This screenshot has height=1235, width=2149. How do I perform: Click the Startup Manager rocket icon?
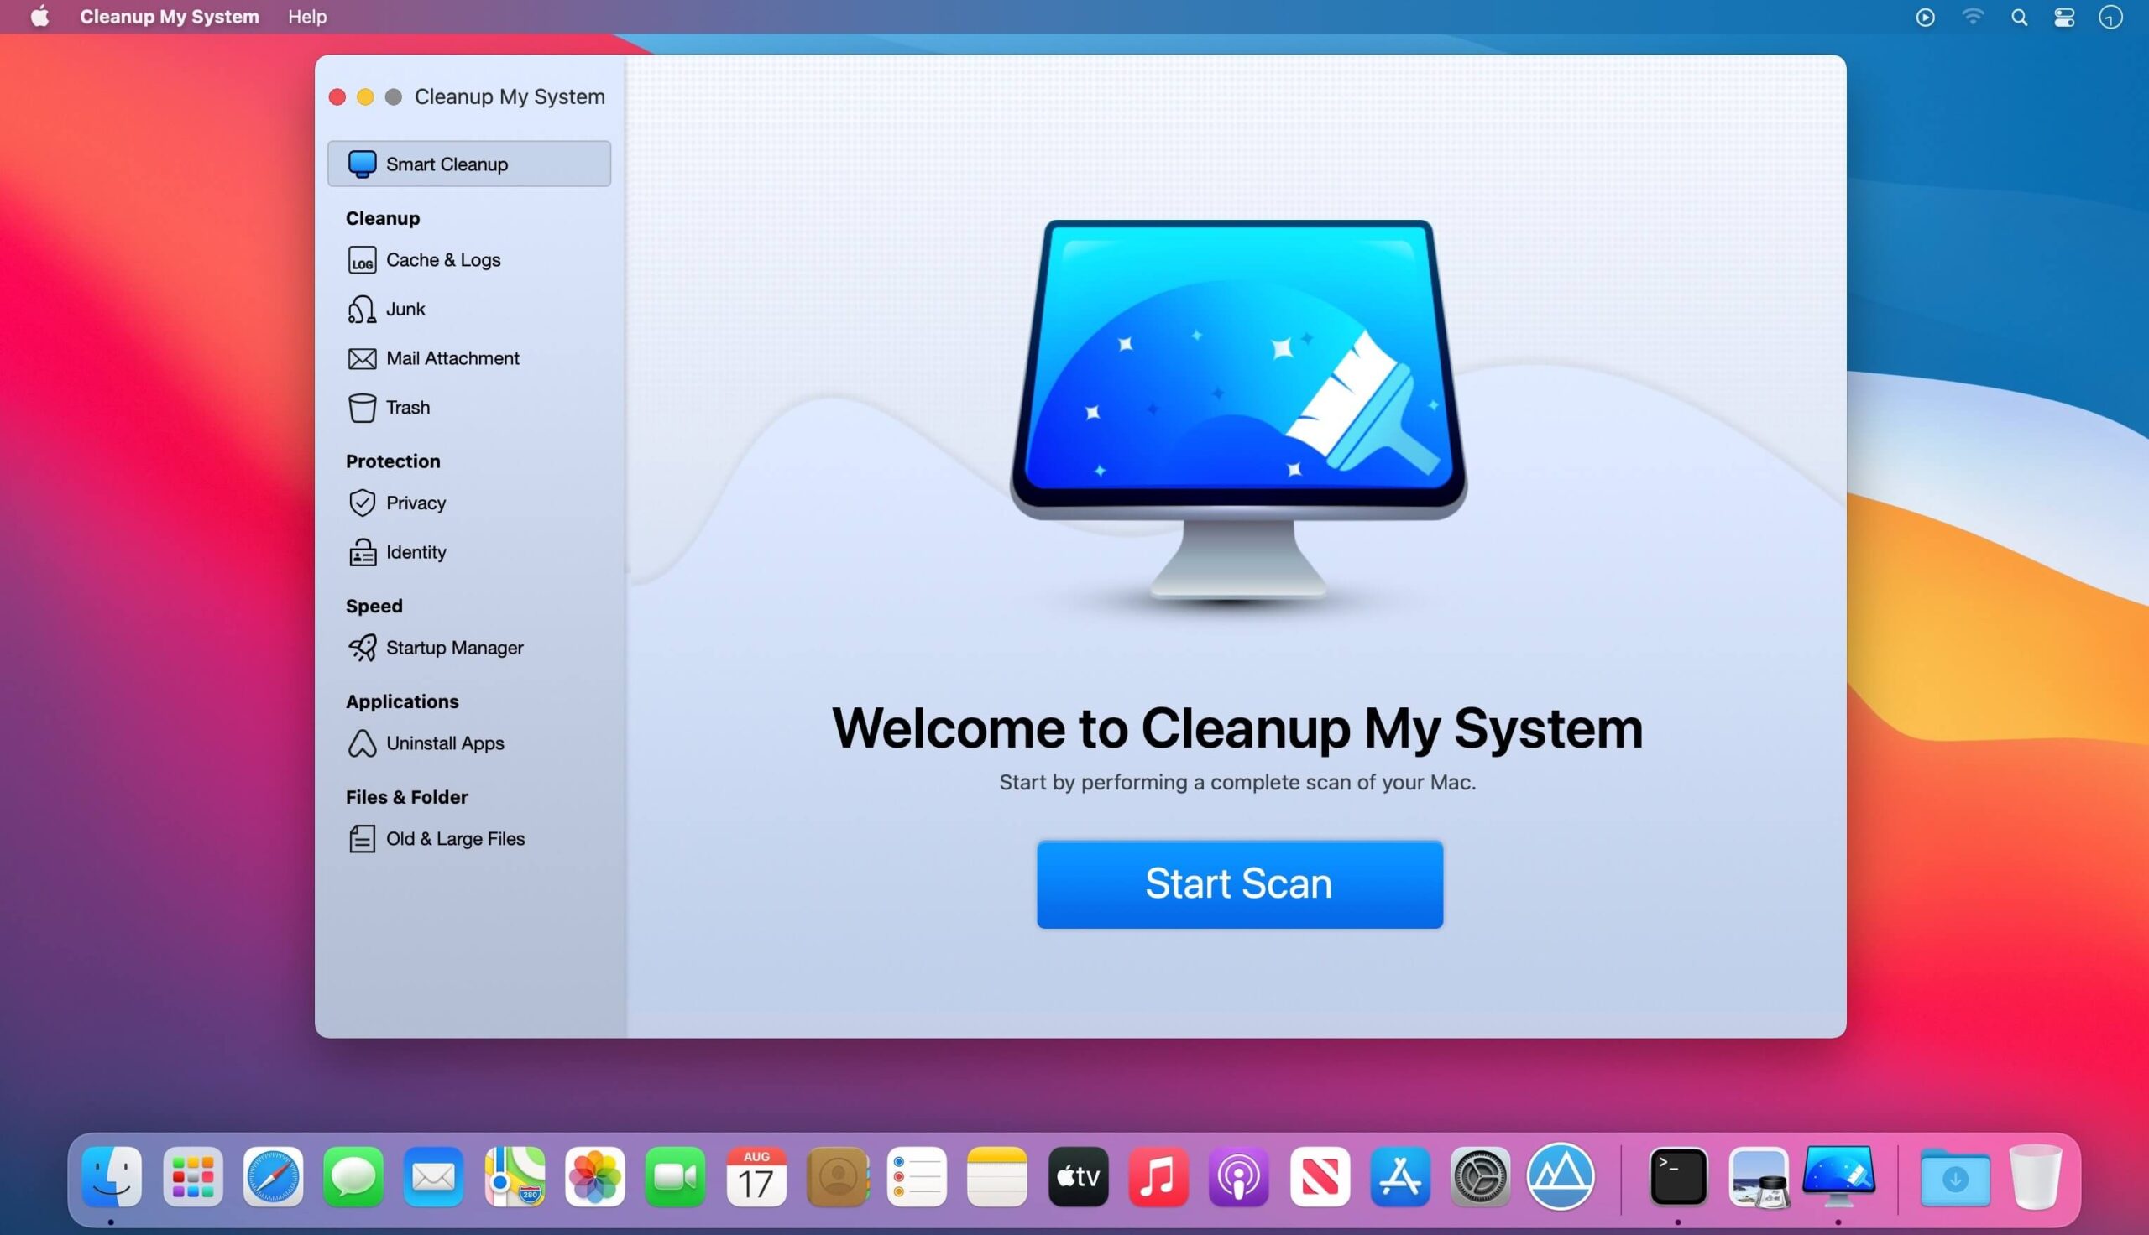pos(362,648)
